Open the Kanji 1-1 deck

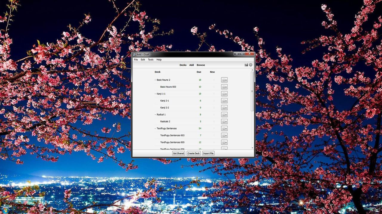tap(161, 94)
